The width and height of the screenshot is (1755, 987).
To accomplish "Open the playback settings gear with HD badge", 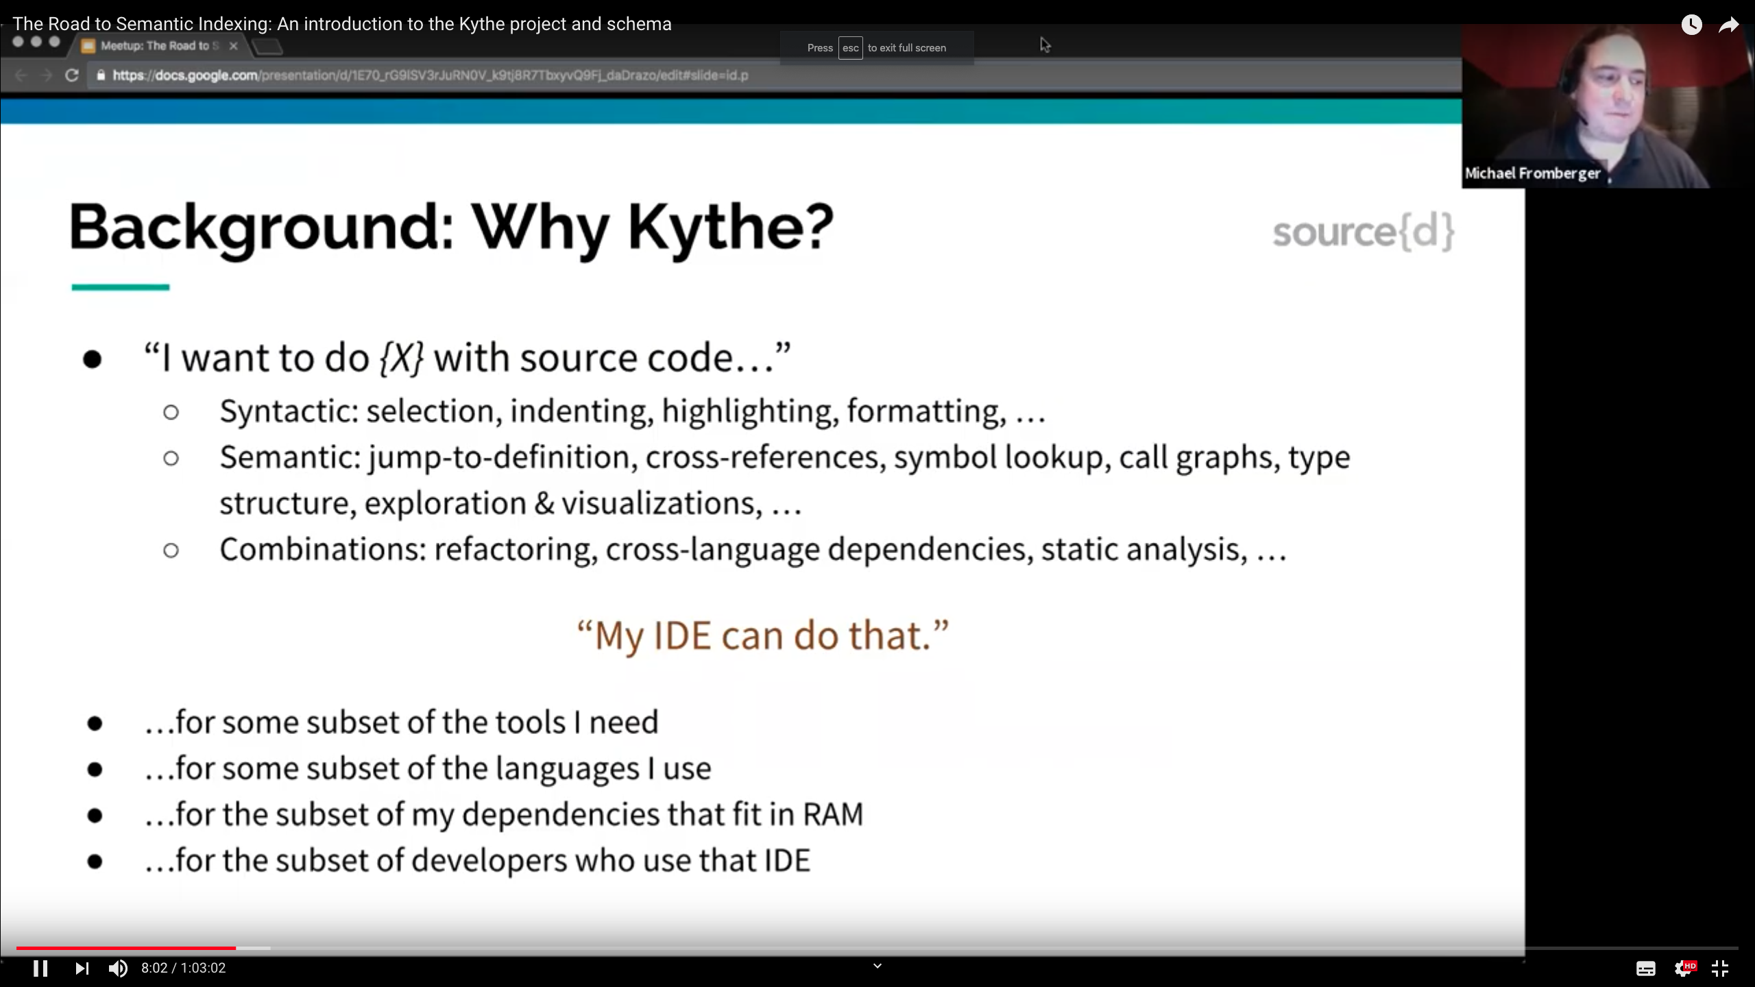I will click(x=1686, y=968).
